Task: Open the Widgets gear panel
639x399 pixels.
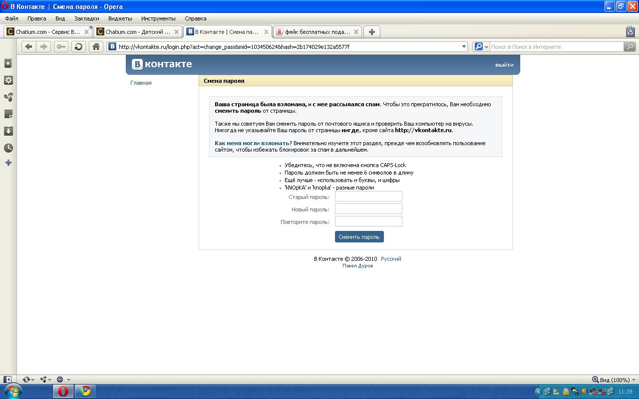Action: pos(8,80)
